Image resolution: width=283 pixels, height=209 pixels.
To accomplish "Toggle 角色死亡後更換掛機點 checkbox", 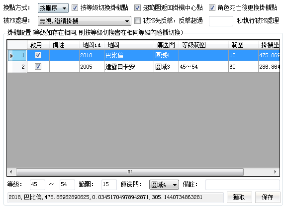I will [212, 8].
